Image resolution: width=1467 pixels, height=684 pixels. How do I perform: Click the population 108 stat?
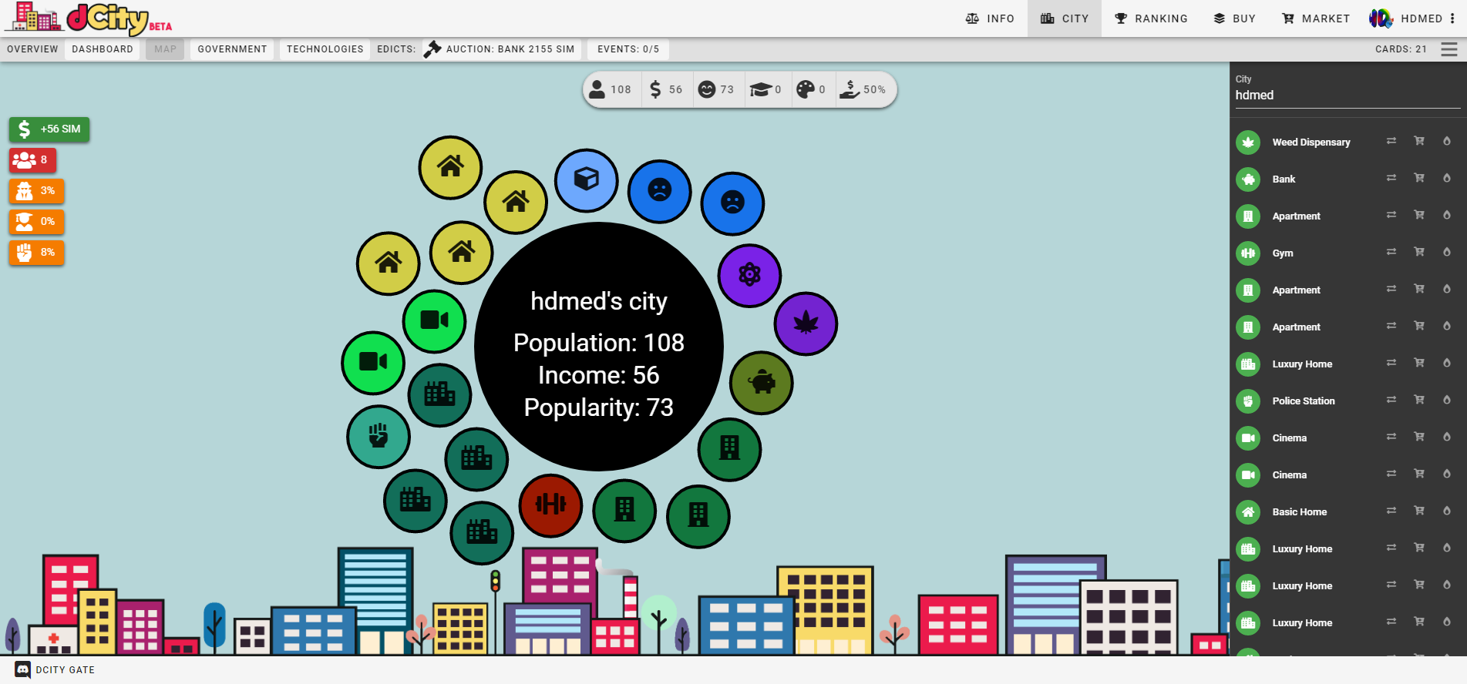point(610,89)
